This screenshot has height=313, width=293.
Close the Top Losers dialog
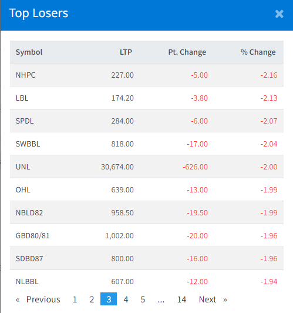279,14
